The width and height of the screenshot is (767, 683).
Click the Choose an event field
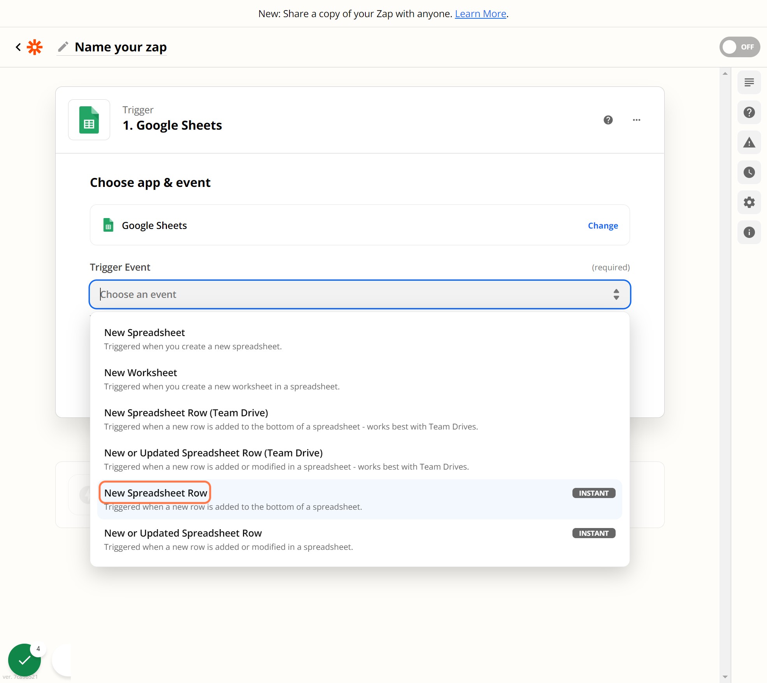tap(360, 294)
